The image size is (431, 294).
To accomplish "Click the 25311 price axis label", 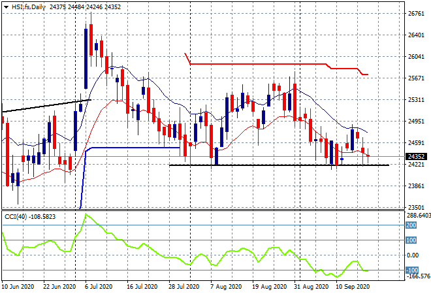I will [x=416, y=99].
